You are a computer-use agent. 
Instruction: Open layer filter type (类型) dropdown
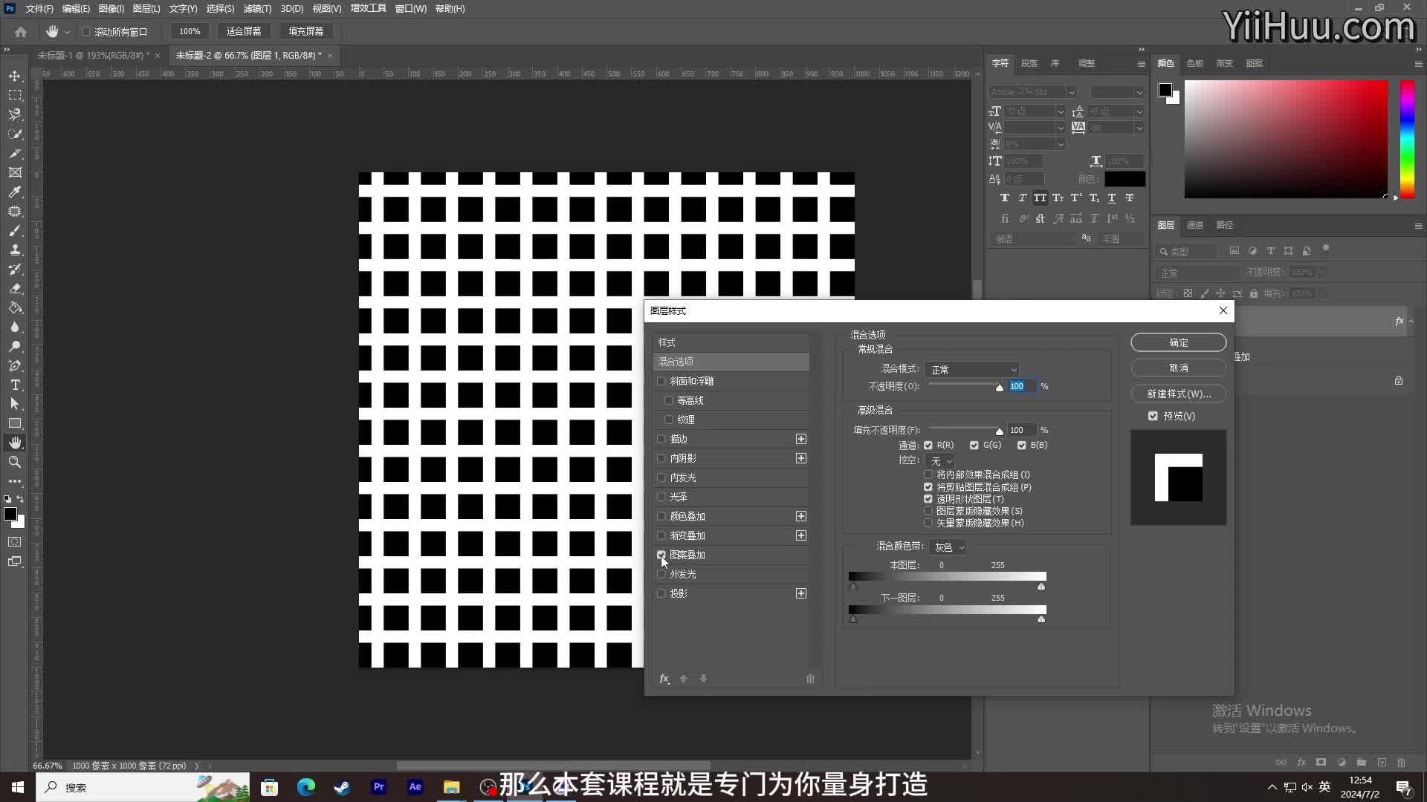point(1188,251)
